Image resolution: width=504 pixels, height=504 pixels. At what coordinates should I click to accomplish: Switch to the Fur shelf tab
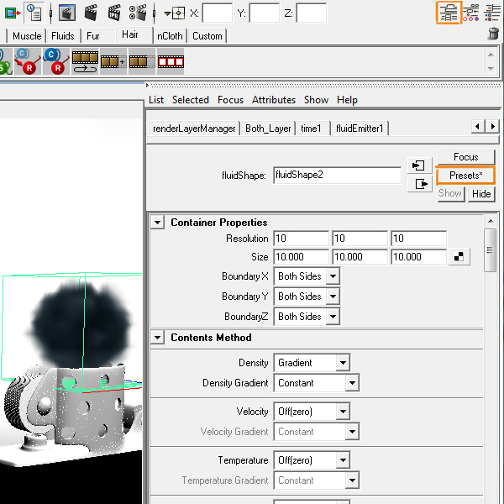tap(93, 35)
